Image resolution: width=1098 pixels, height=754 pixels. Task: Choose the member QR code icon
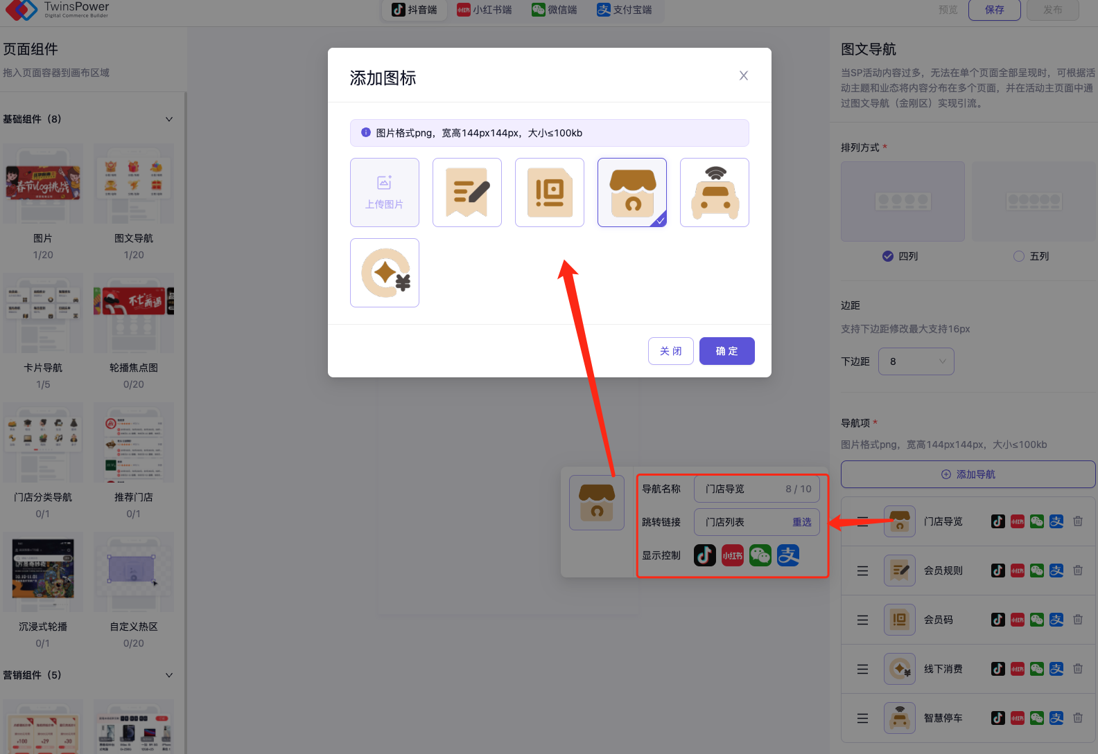point(550,192)
